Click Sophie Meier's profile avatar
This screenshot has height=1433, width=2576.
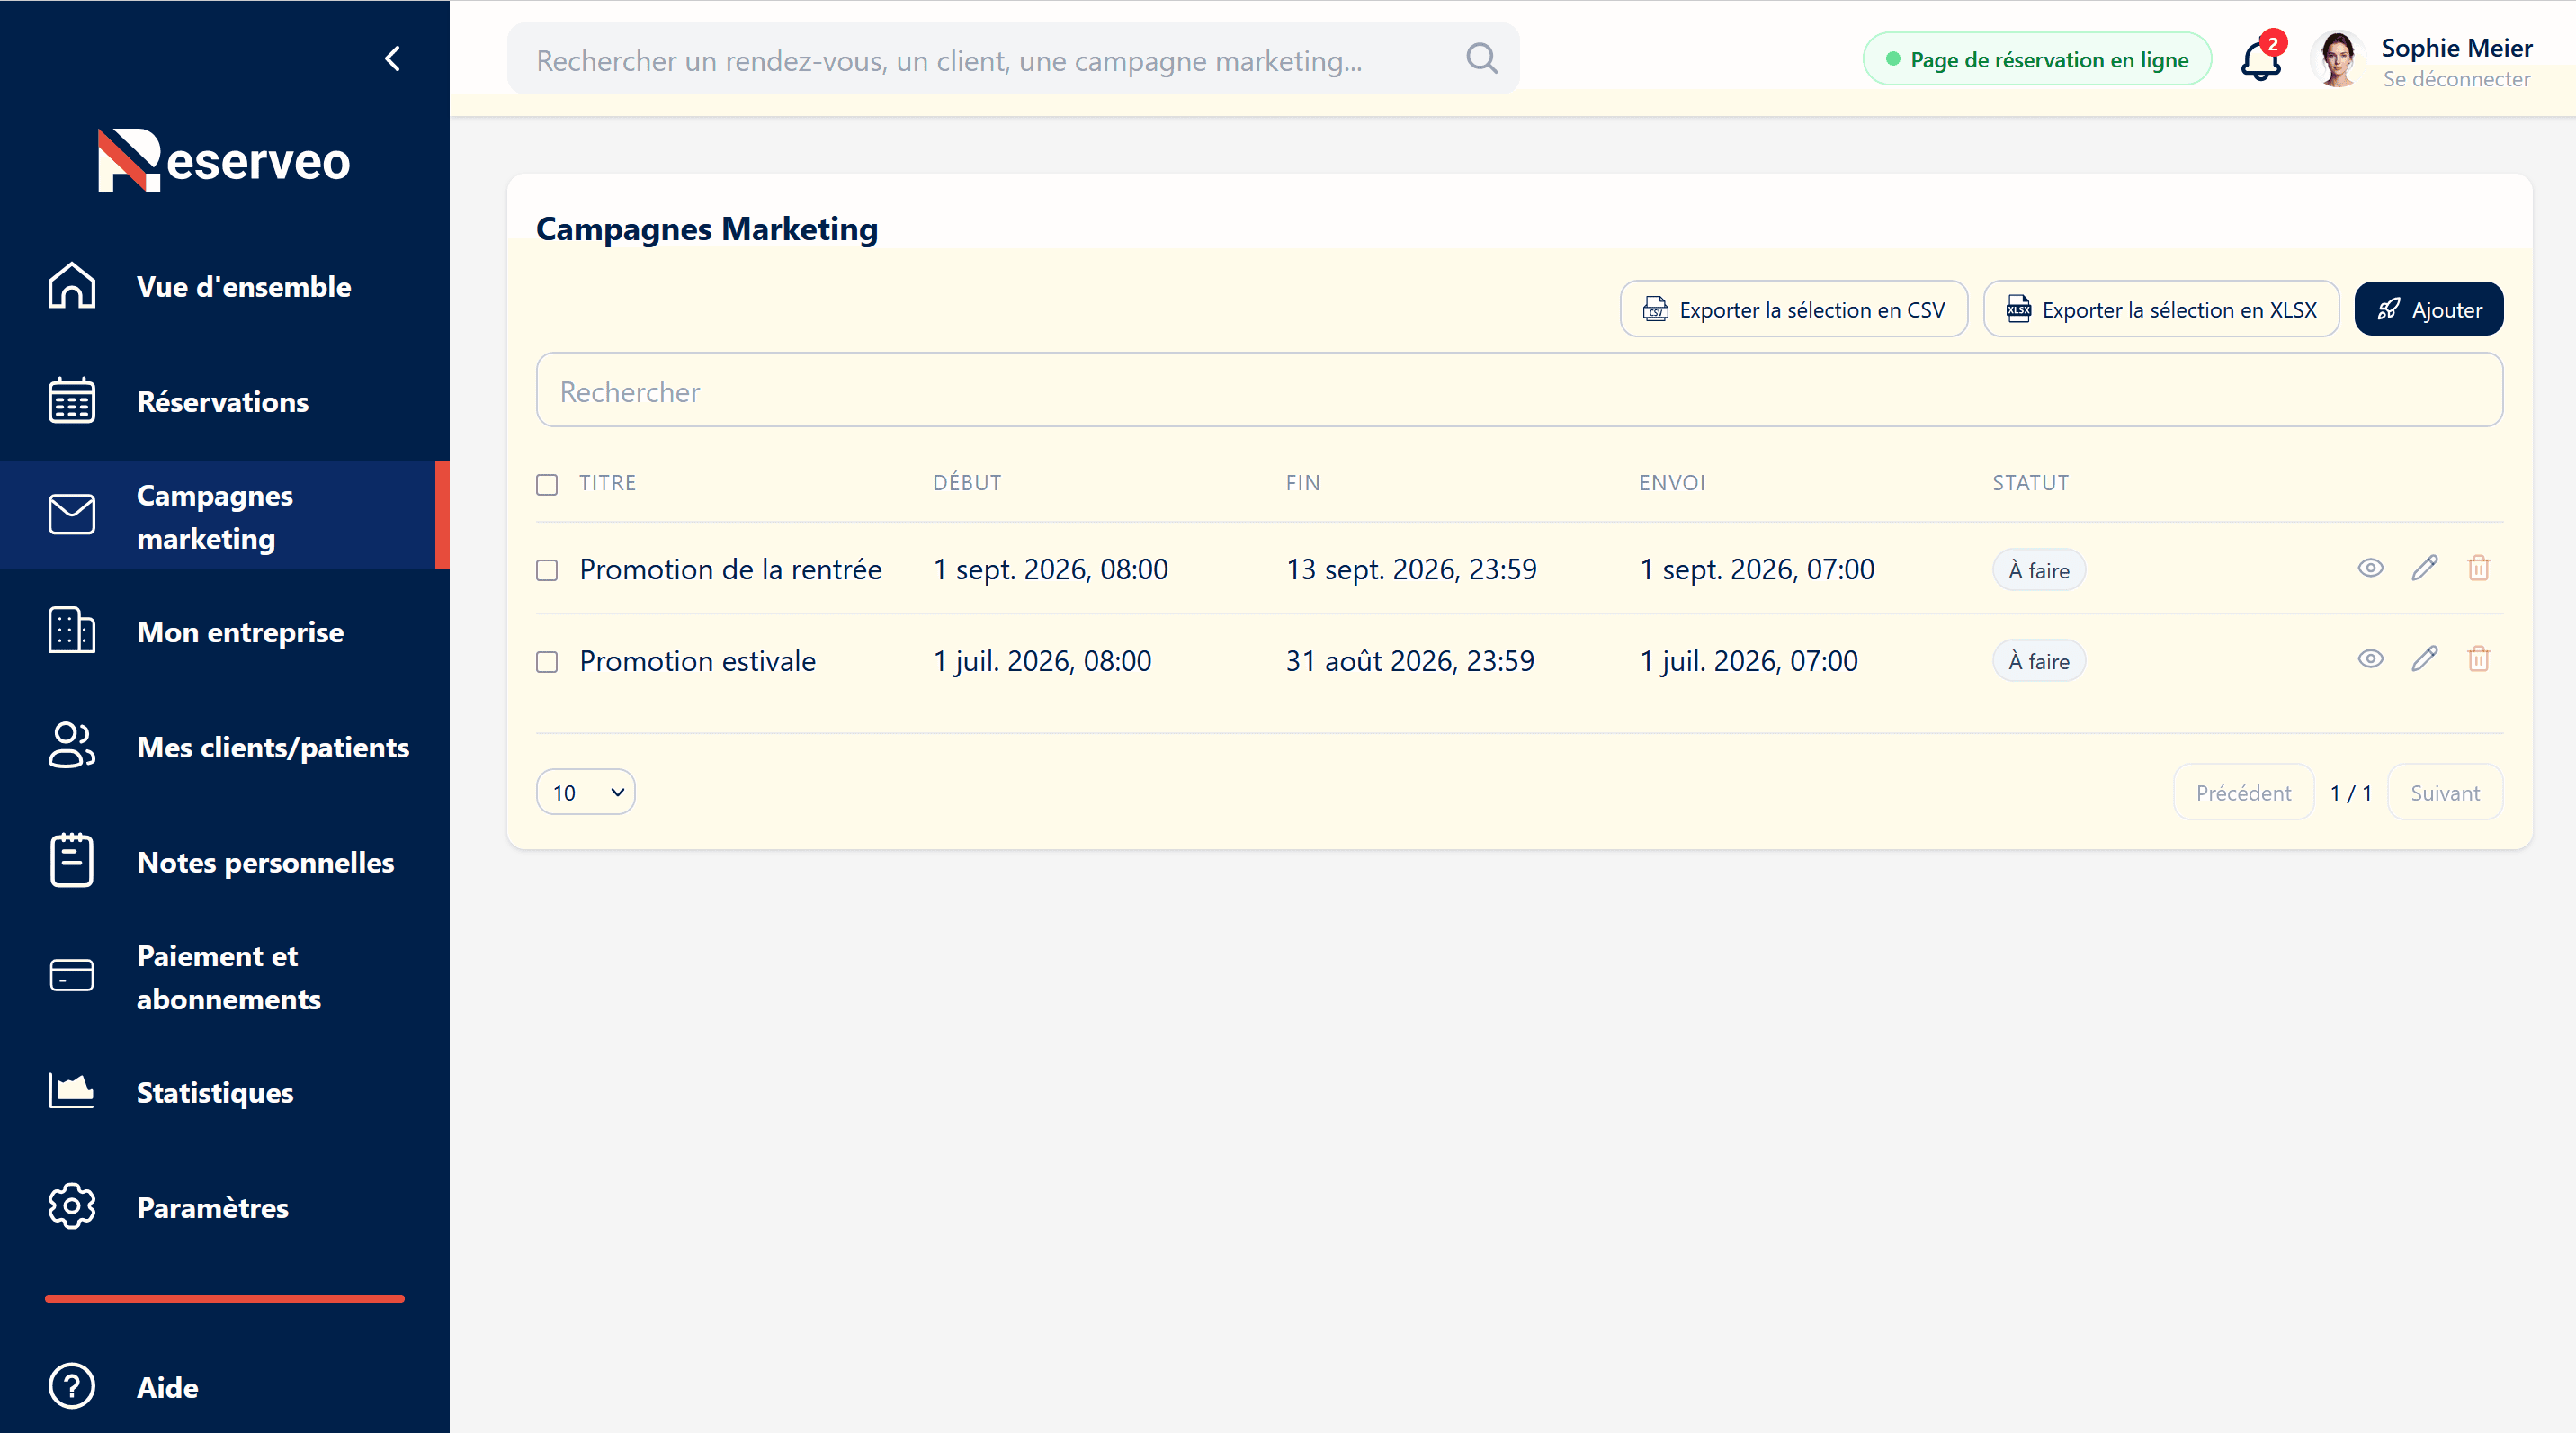[x=2336, y=59]
